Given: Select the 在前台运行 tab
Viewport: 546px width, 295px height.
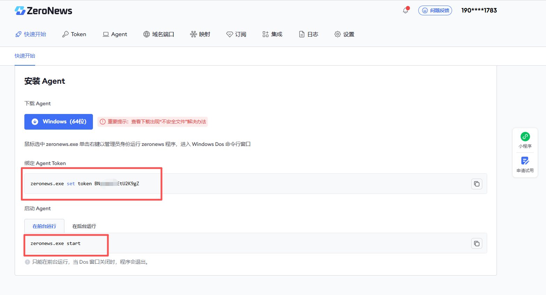Looking at the screenshot, I should 44,226.
